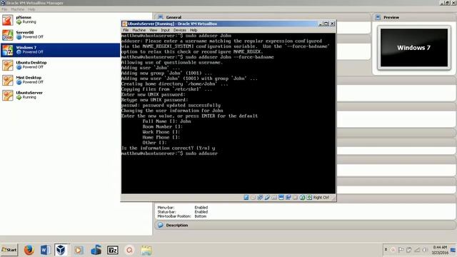Viewport: 457px width, 257px height.
Task: Select the Ubuntu Desktop VM icon
Action: 8,65
